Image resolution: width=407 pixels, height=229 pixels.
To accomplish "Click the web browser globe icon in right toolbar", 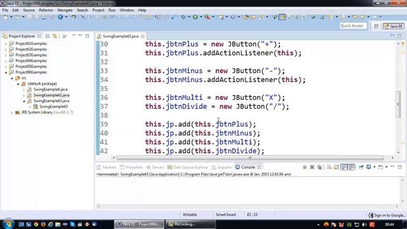I will 313,17.
